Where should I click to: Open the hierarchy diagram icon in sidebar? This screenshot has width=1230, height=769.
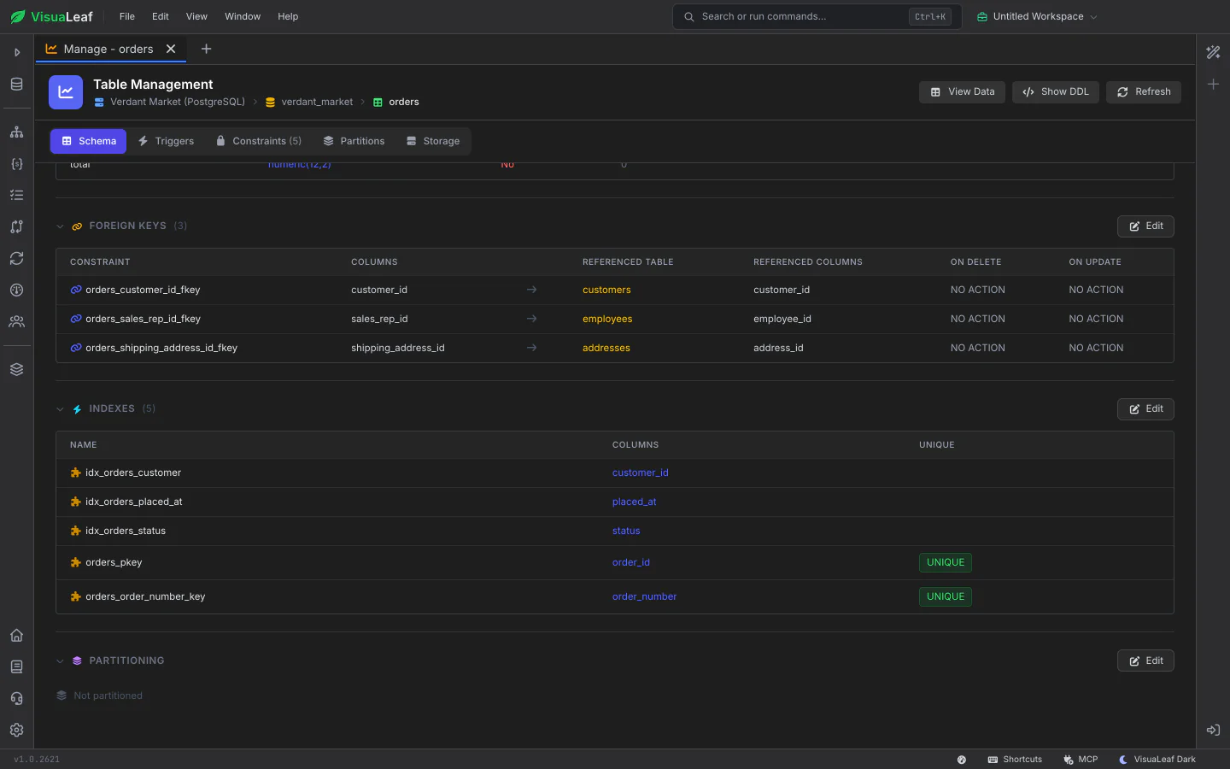click(16, 132)
